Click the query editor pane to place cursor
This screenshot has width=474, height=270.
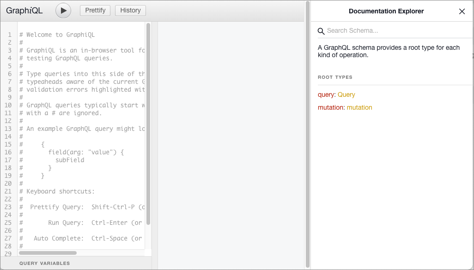click(83, 138)
